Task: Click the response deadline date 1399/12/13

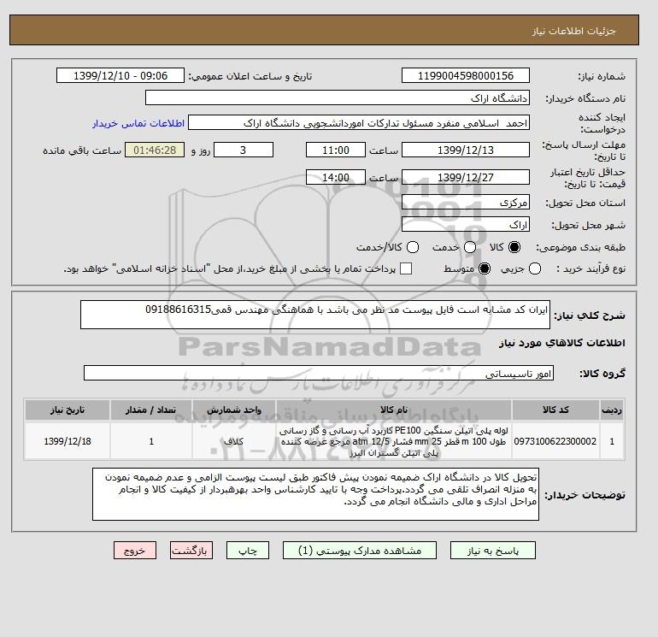Action: tap(466, 150)
